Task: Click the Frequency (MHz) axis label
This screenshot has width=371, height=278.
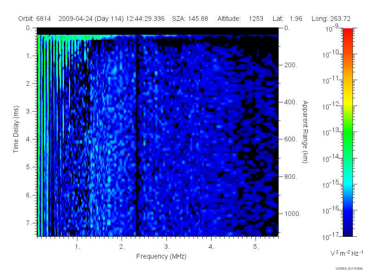Action: pos(161,257)
